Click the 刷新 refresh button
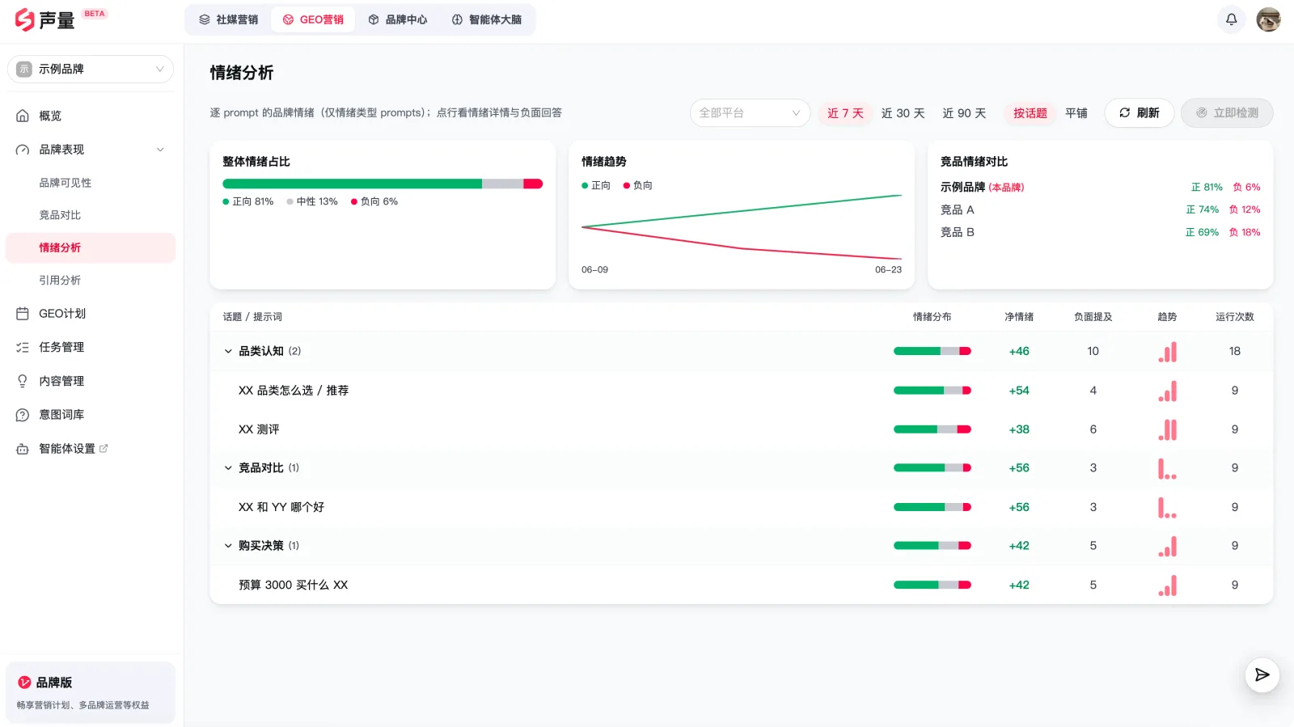The height and width of the screenshot is (727, 1294). (x=1139, y=113)
